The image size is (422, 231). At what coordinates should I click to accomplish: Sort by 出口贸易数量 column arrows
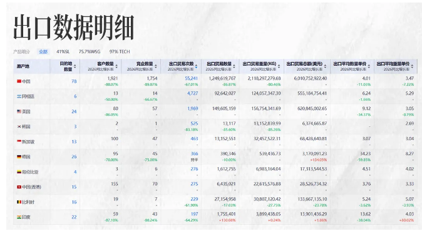234,66
